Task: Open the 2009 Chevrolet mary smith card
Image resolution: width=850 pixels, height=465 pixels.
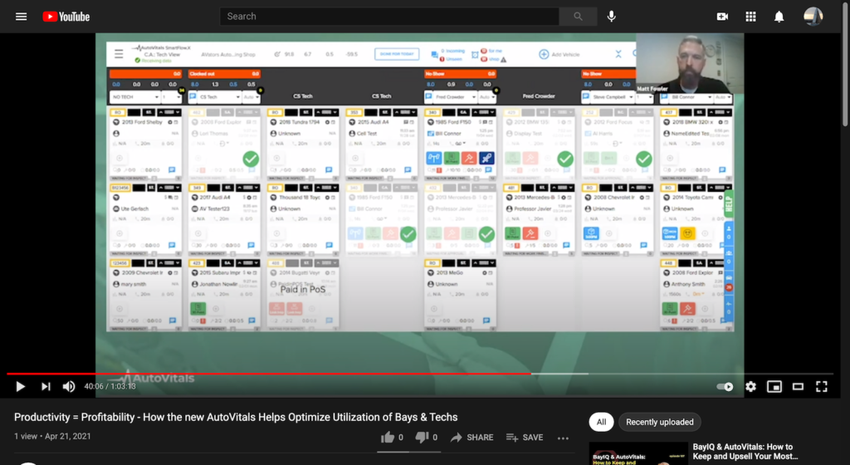Action: tap(145, 294)
